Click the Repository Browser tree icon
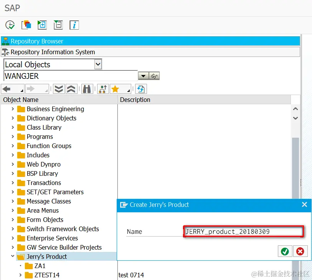 pyautogui.click(x=5, y=41)
